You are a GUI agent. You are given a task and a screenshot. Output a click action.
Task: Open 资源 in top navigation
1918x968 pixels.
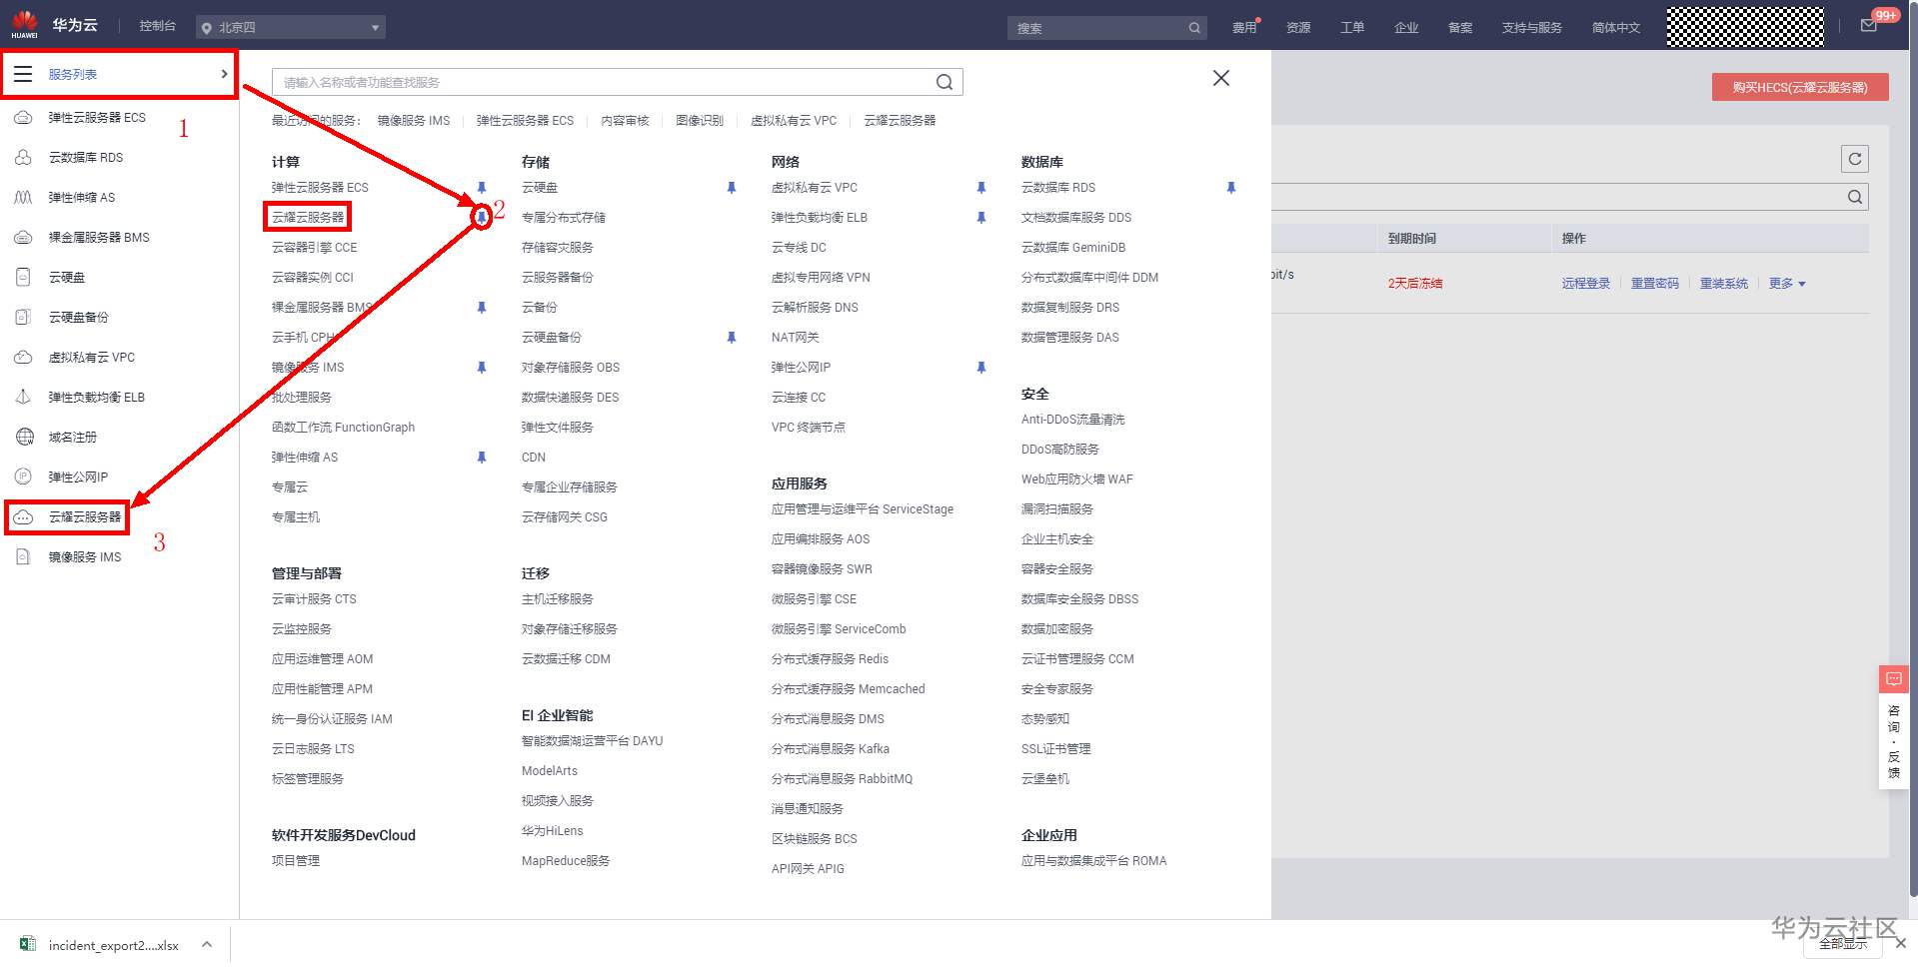pos(1298,28)
